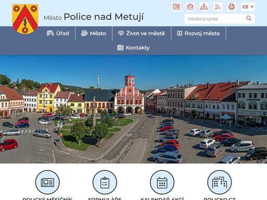Open the Formuláře link text

pos(105,198)
